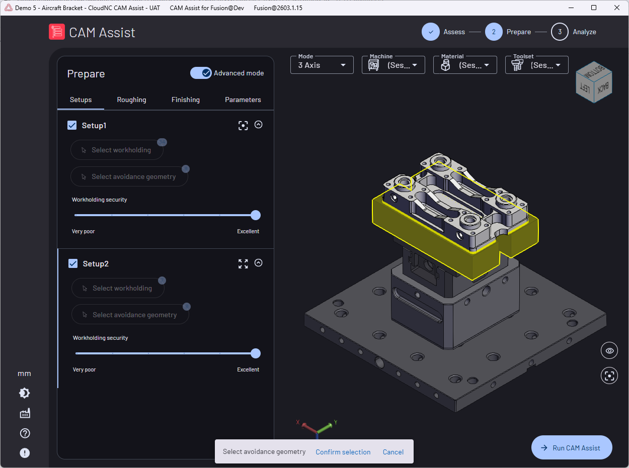Click the mm units indicator
The image size is (629, 468).
(24, 373)
